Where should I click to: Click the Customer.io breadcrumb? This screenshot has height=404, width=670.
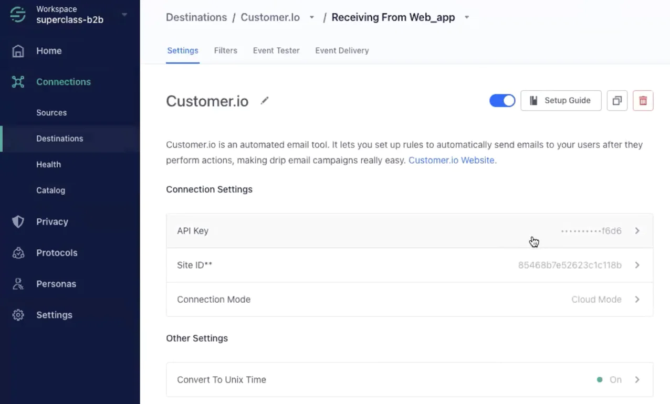pos(270,17)
